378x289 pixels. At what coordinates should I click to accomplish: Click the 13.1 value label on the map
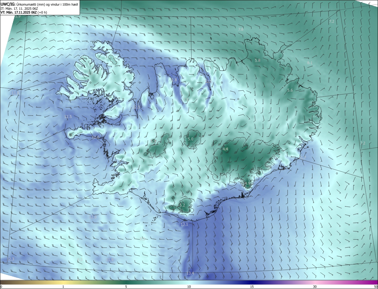[184, 224]
